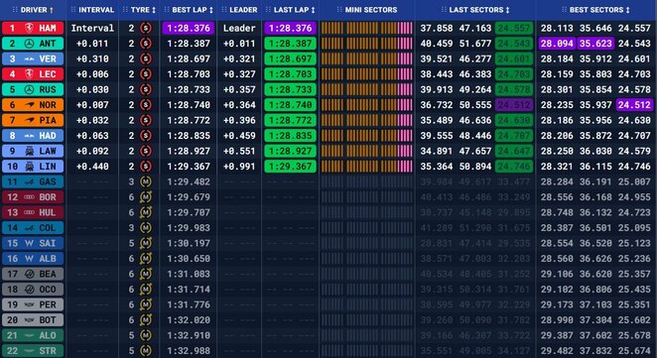
Task: Click purple best lap 1:28.376
Action: 189,28
